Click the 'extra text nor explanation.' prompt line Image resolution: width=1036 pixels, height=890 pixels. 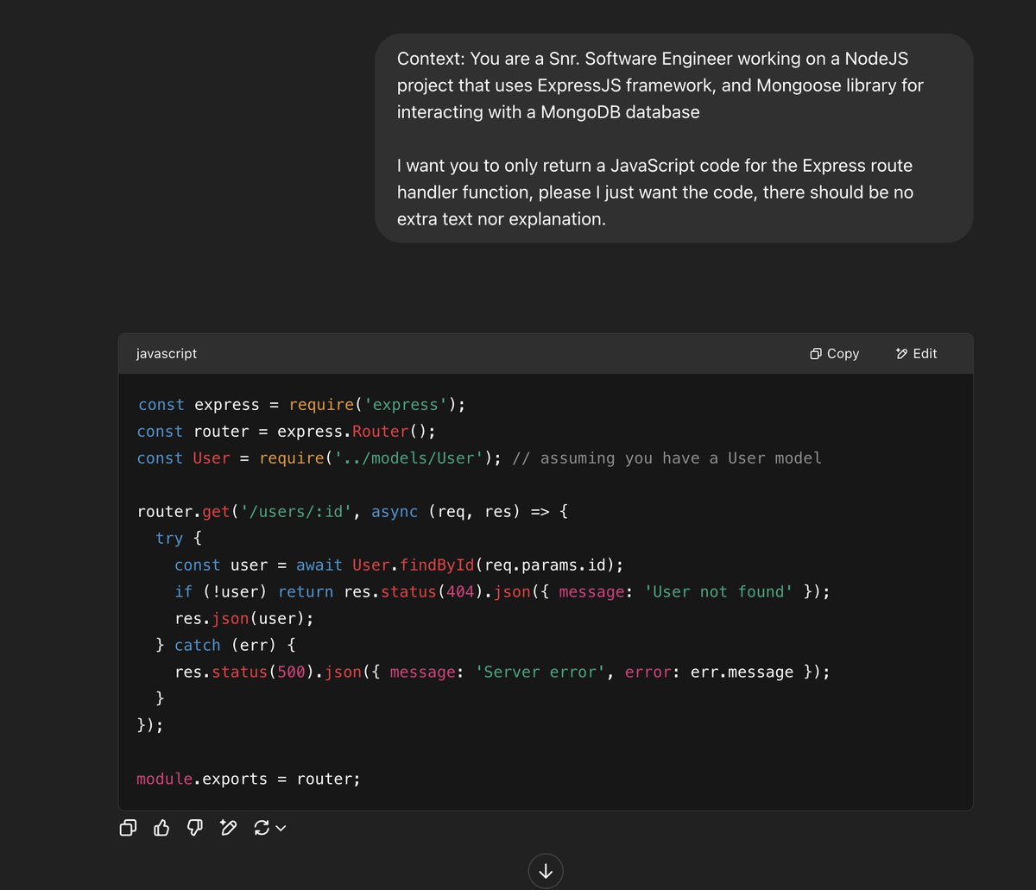click(x=502, y=219)
